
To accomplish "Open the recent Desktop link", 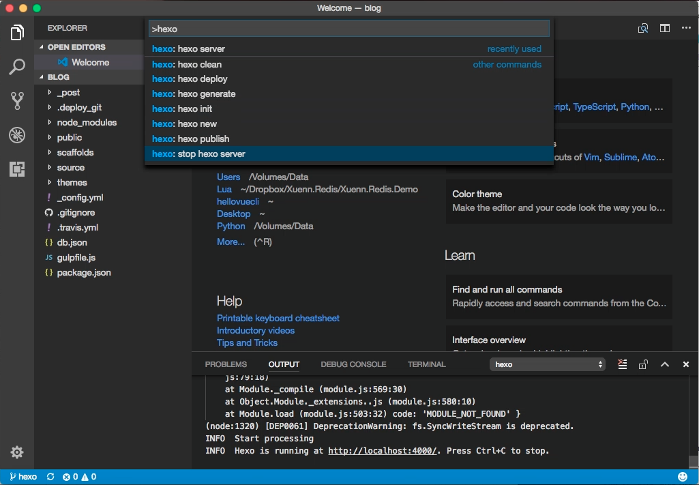I will pos(234,214).
